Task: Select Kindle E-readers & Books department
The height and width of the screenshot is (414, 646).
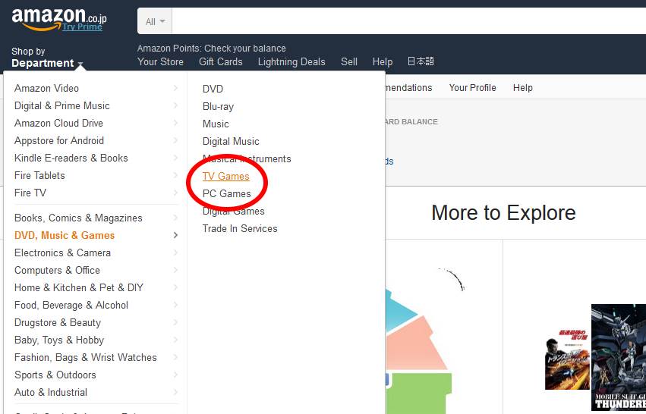Action: point(71,158)
